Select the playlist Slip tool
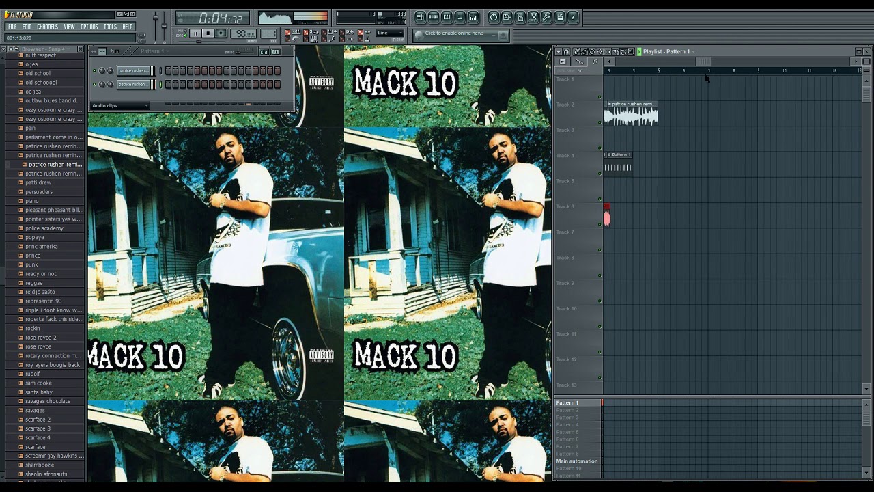This screenshot has height=492, width=874. (x=608, y=52)
